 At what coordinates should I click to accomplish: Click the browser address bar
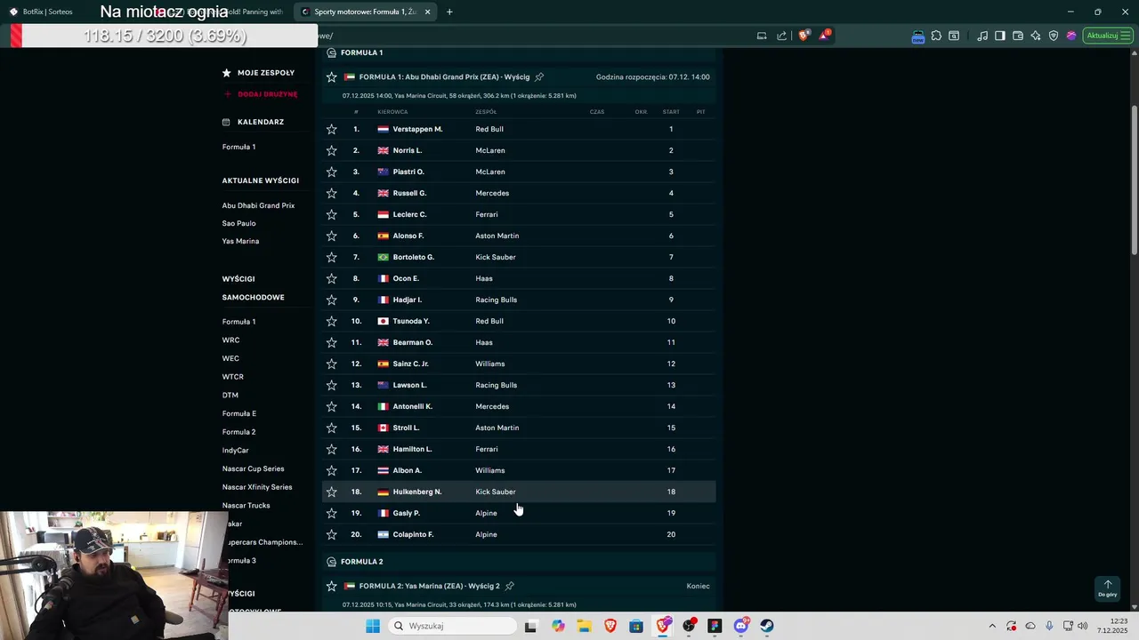[534, 36]
